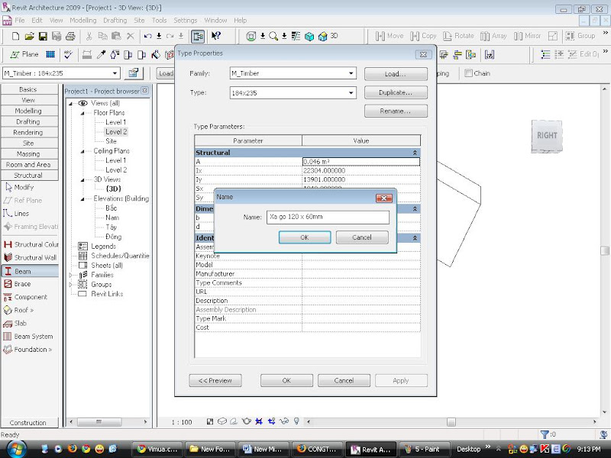Image resolution: width=611 pixels, height=458 pixels.
Task: Click the New file icon in toolbar
Action: click(15, 36)
